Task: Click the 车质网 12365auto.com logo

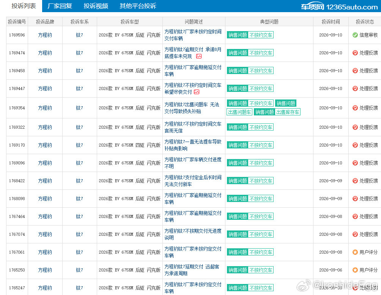Action: pos(339,7)
